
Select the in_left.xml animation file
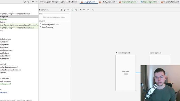tap(4, 42)
